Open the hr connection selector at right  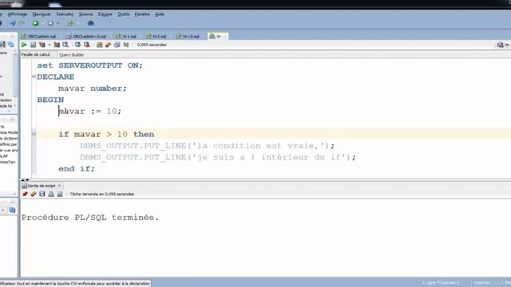(x=503, y=45)
